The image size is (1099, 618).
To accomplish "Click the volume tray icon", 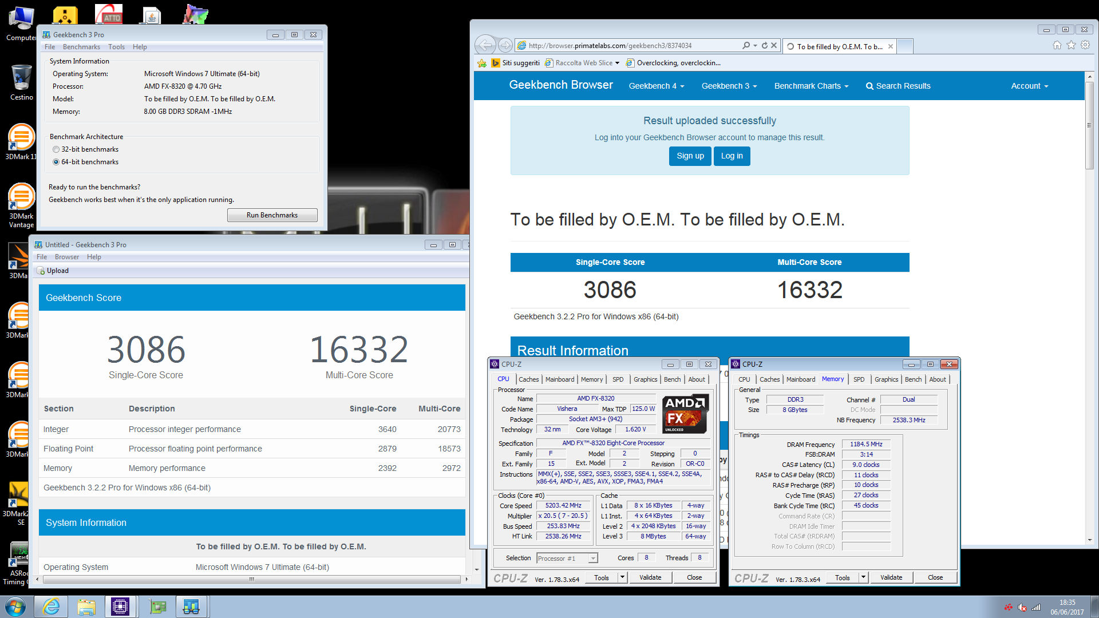I will pyautogui.click(x=1022, y=608).
